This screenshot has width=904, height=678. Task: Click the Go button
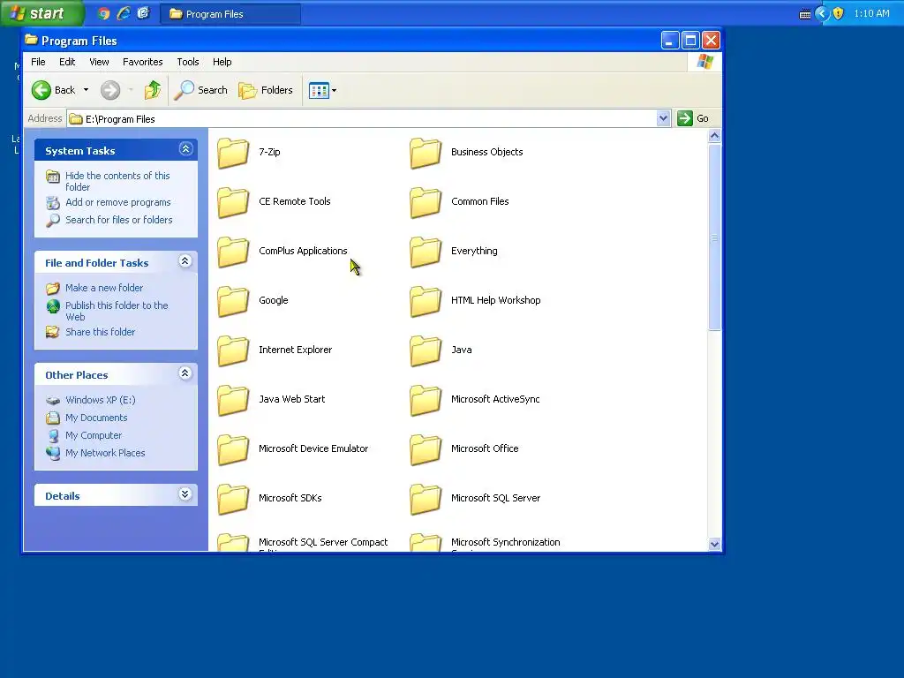694,118
